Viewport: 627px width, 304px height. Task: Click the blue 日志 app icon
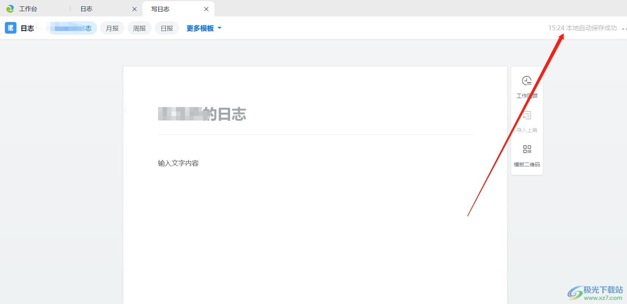(x=10, y=28)
